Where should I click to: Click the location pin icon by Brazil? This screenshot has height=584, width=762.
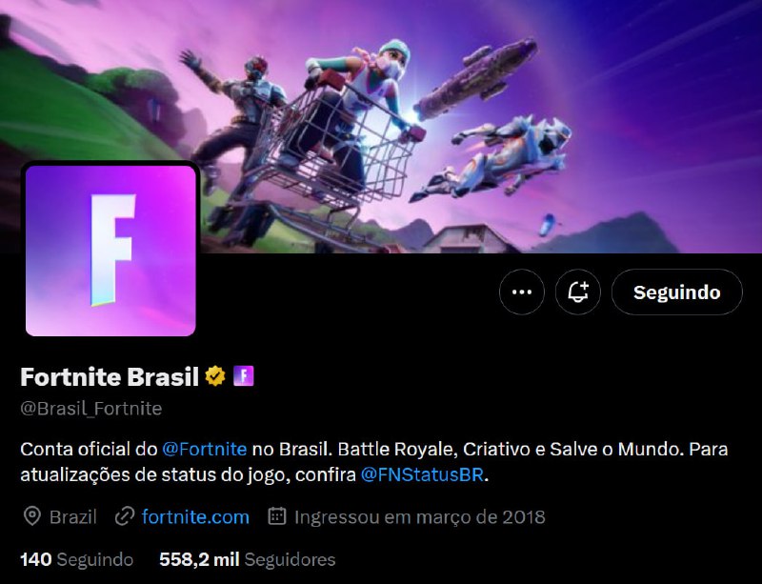(32, 516)
